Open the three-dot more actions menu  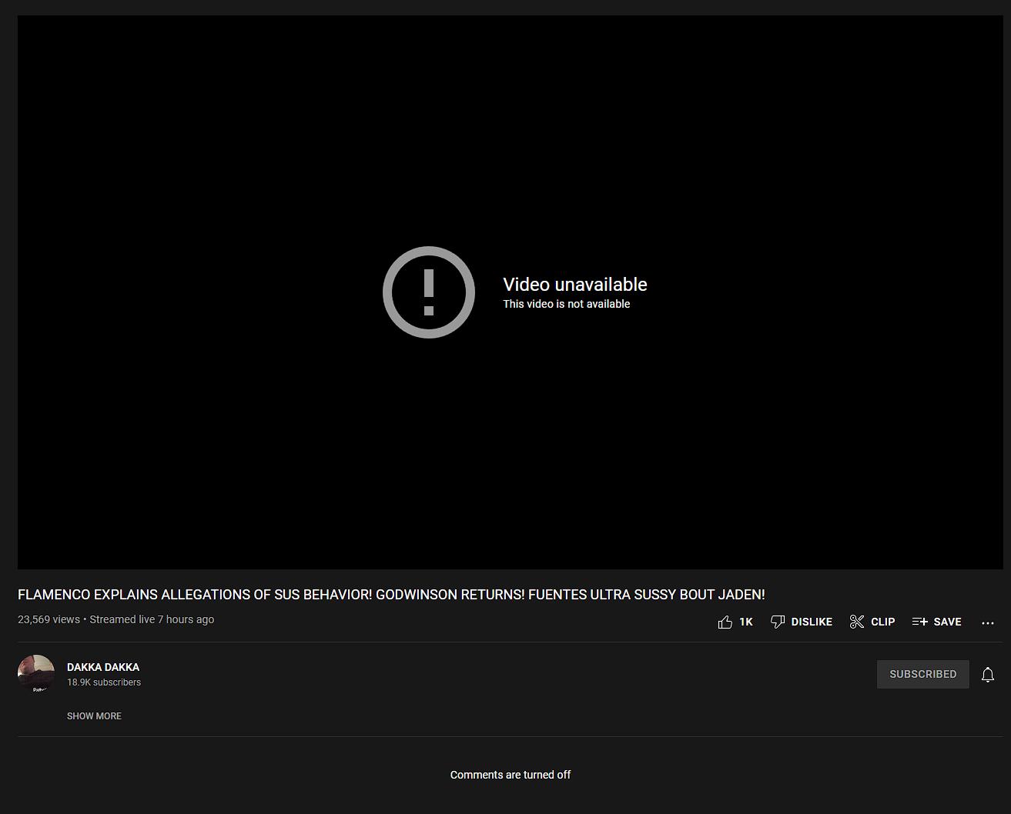click(988, 622)
